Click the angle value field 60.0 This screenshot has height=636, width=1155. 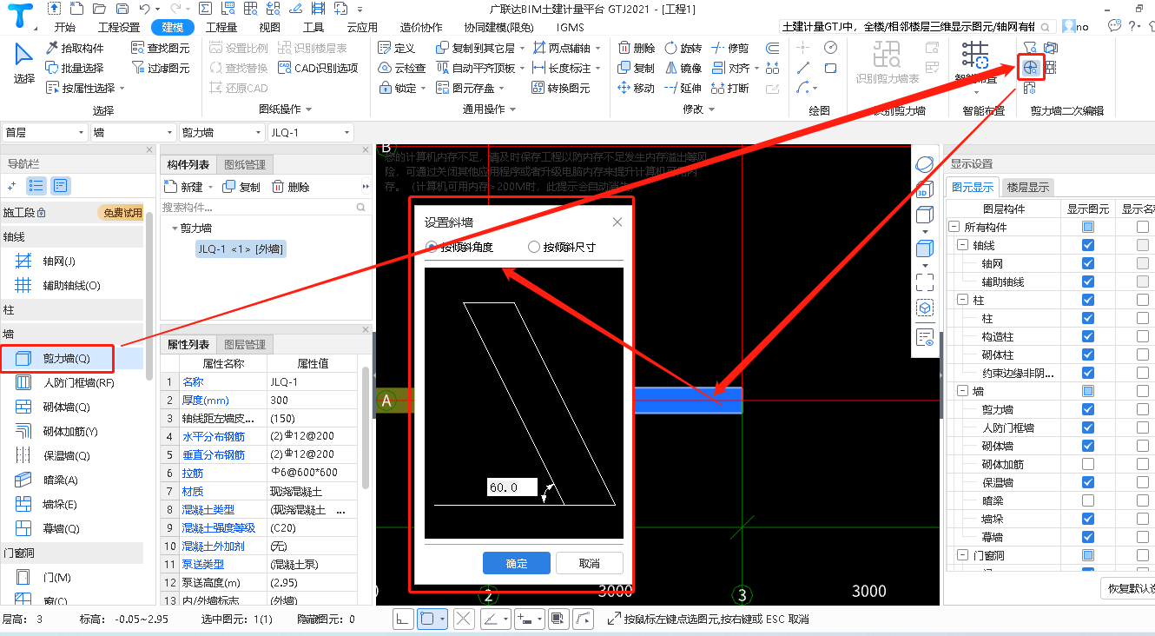(512, 487)
